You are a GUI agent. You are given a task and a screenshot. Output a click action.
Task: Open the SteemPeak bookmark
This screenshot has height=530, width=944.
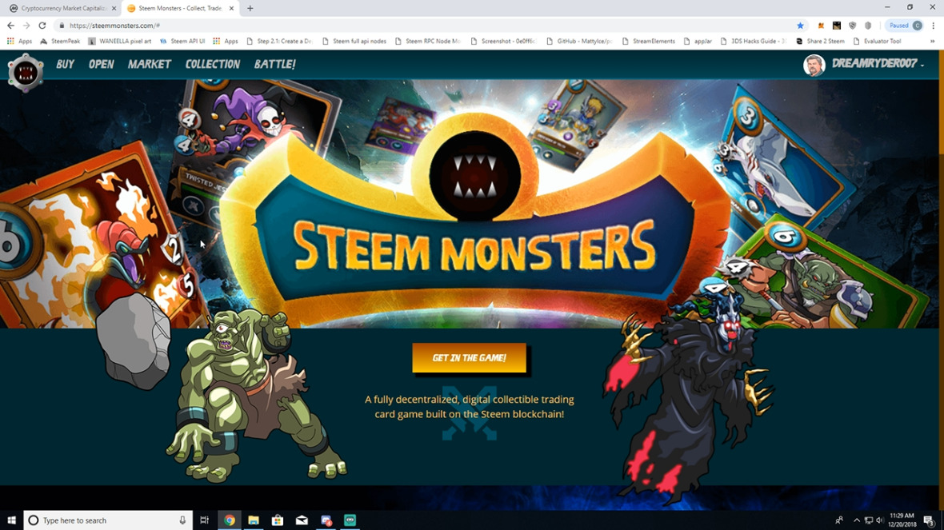pyautogui.click(x=60, y=41)
